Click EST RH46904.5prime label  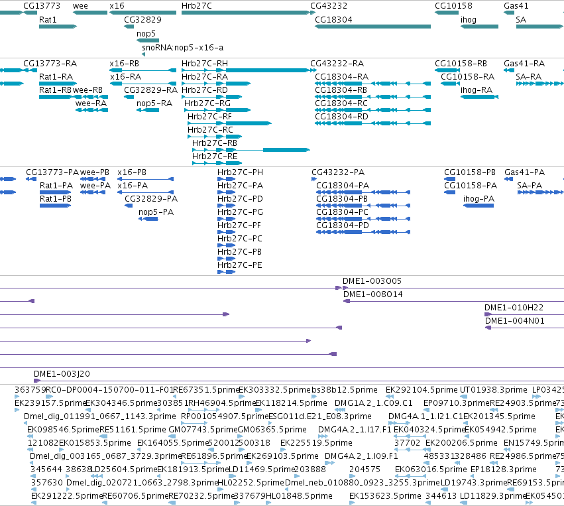[x=222, y=403]
